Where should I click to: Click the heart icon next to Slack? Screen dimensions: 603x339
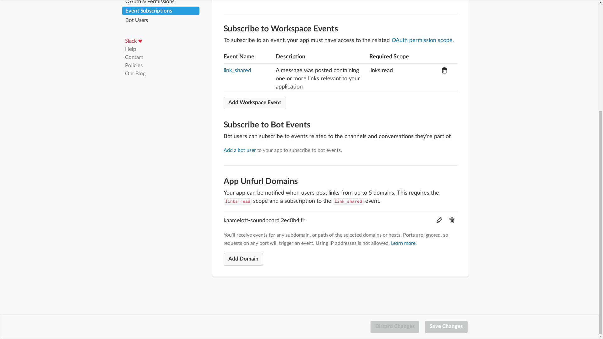point(140,41)
